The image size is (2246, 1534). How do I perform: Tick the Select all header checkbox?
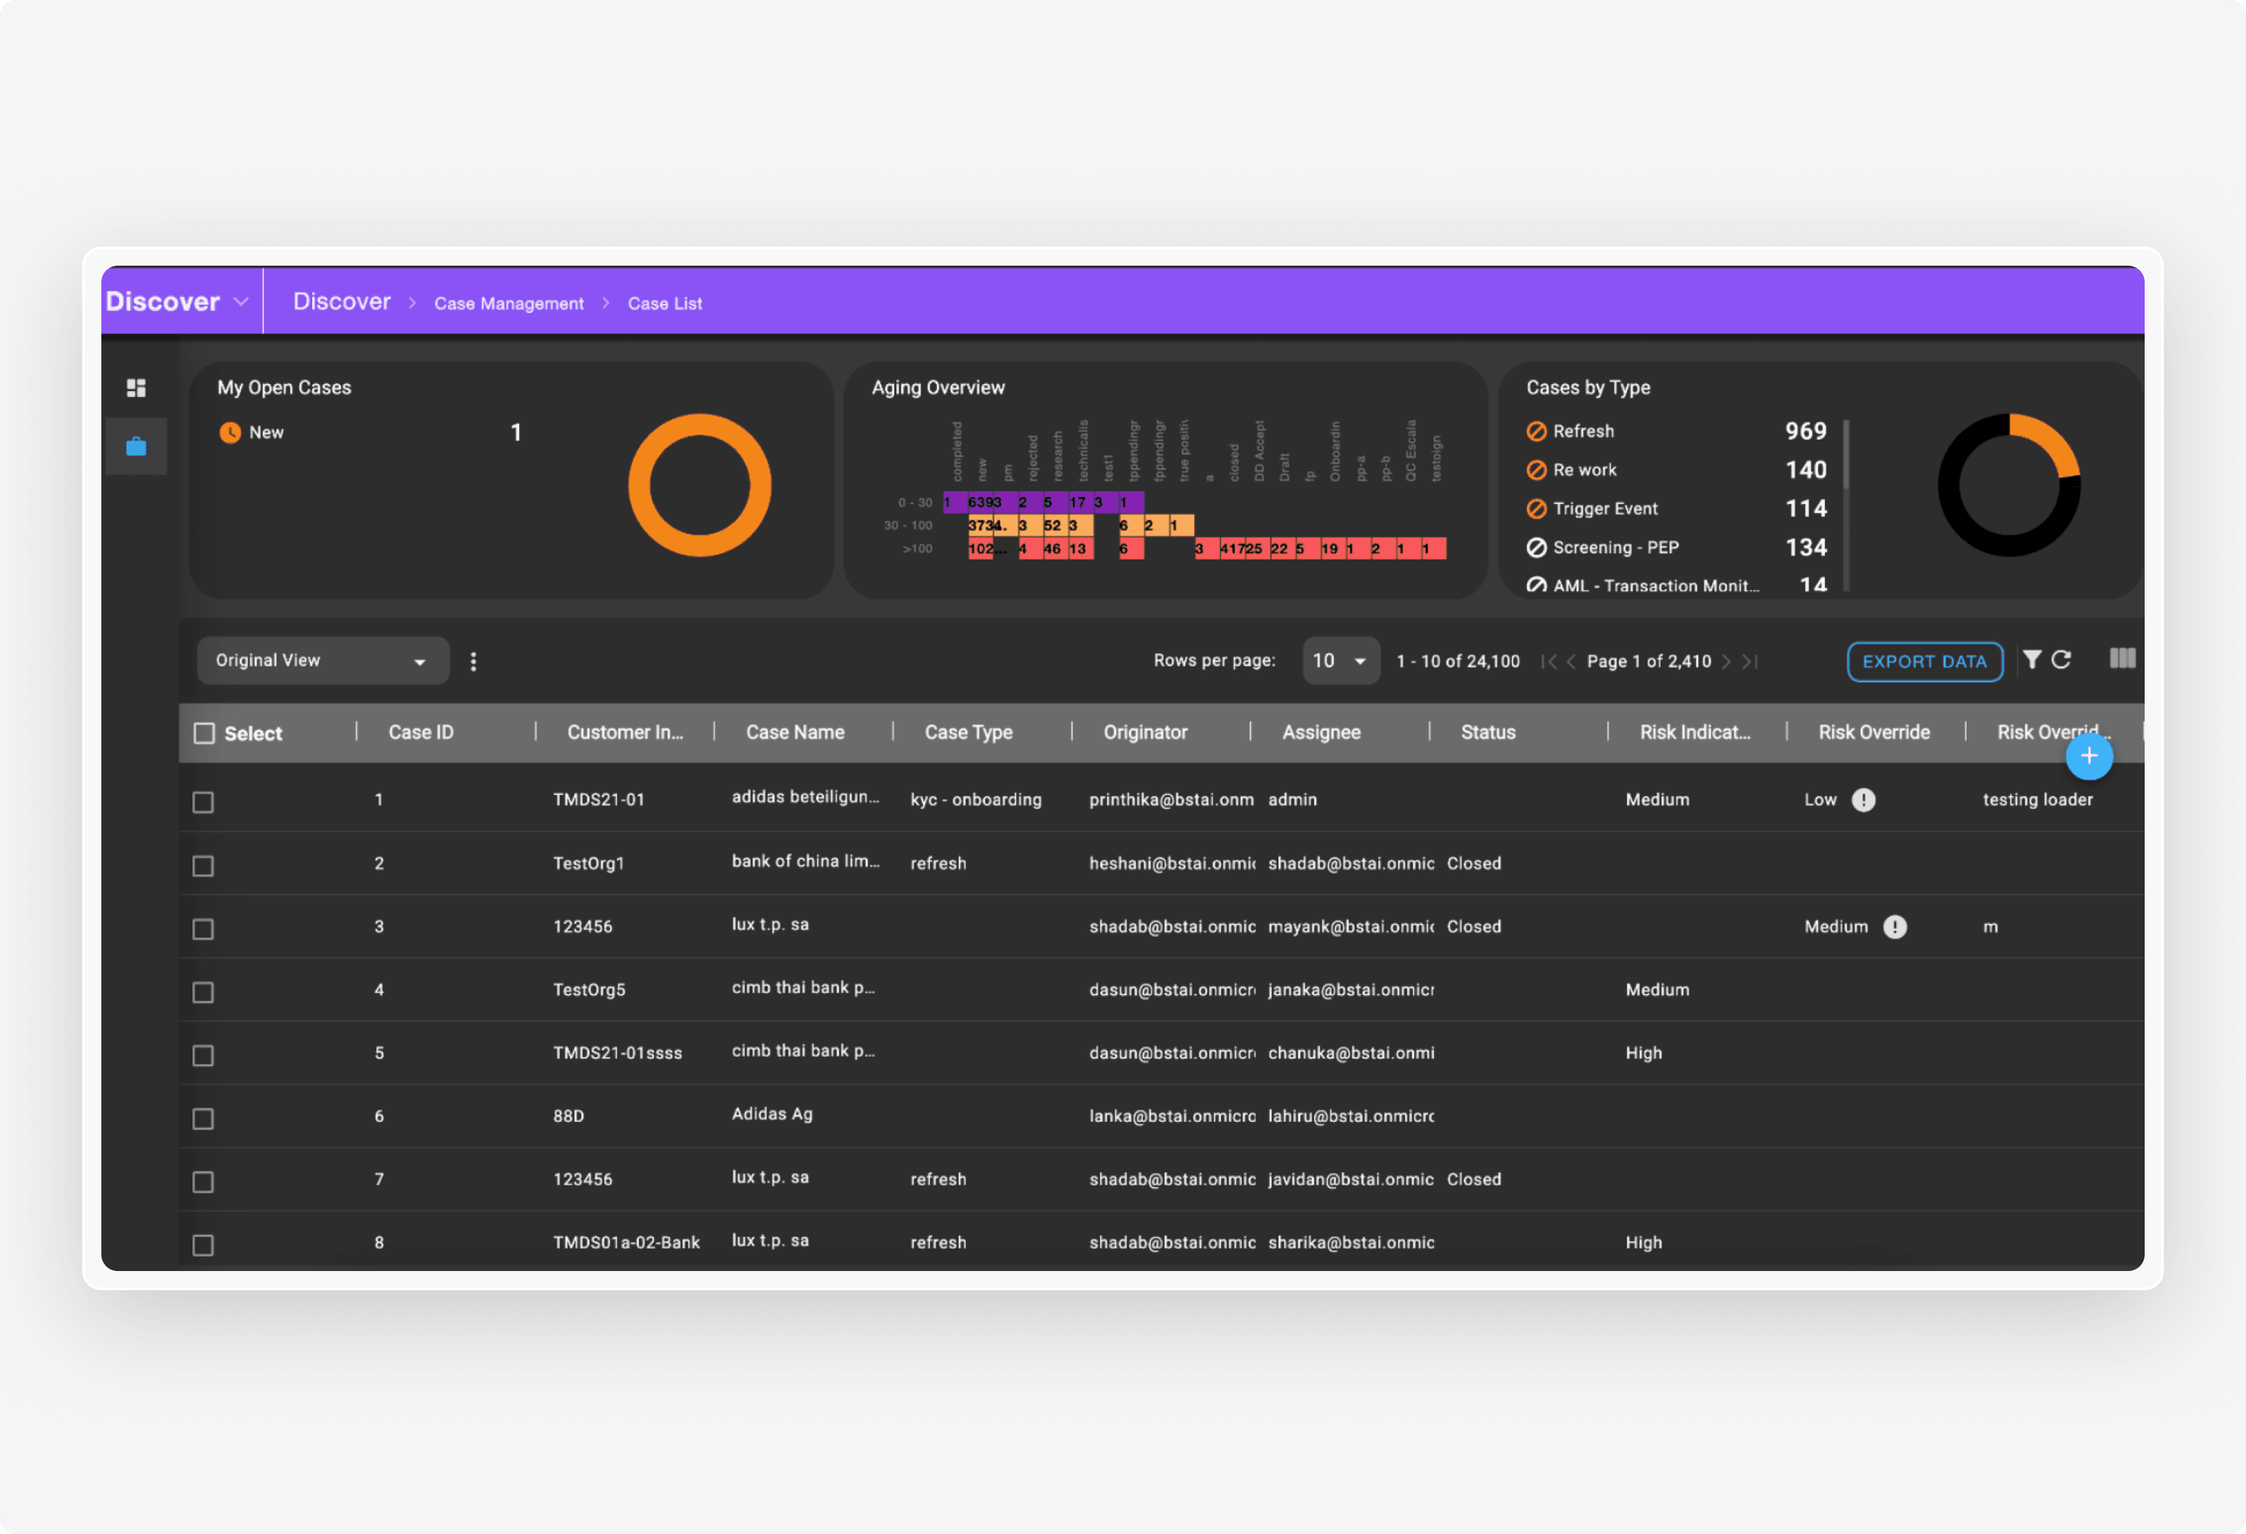(204, 733)
